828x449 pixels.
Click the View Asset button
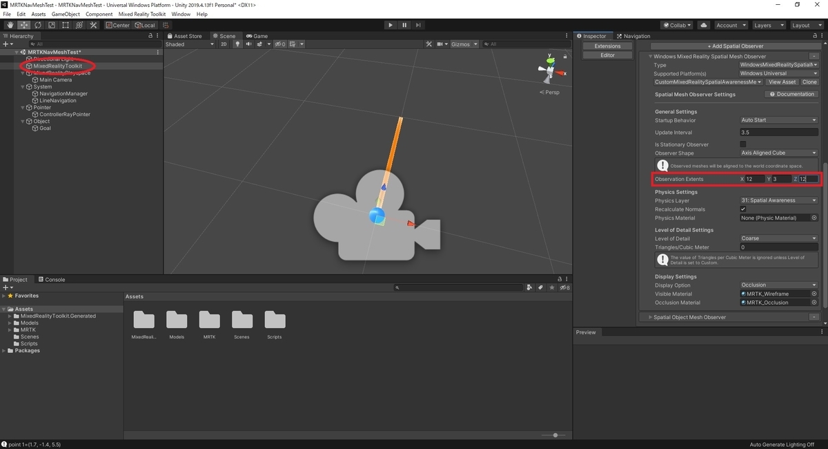(x=782, y=82)
